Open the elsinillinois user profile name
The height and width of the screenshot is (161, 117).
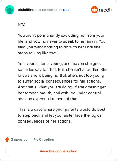pyautogui.click(x=27, y=10)
